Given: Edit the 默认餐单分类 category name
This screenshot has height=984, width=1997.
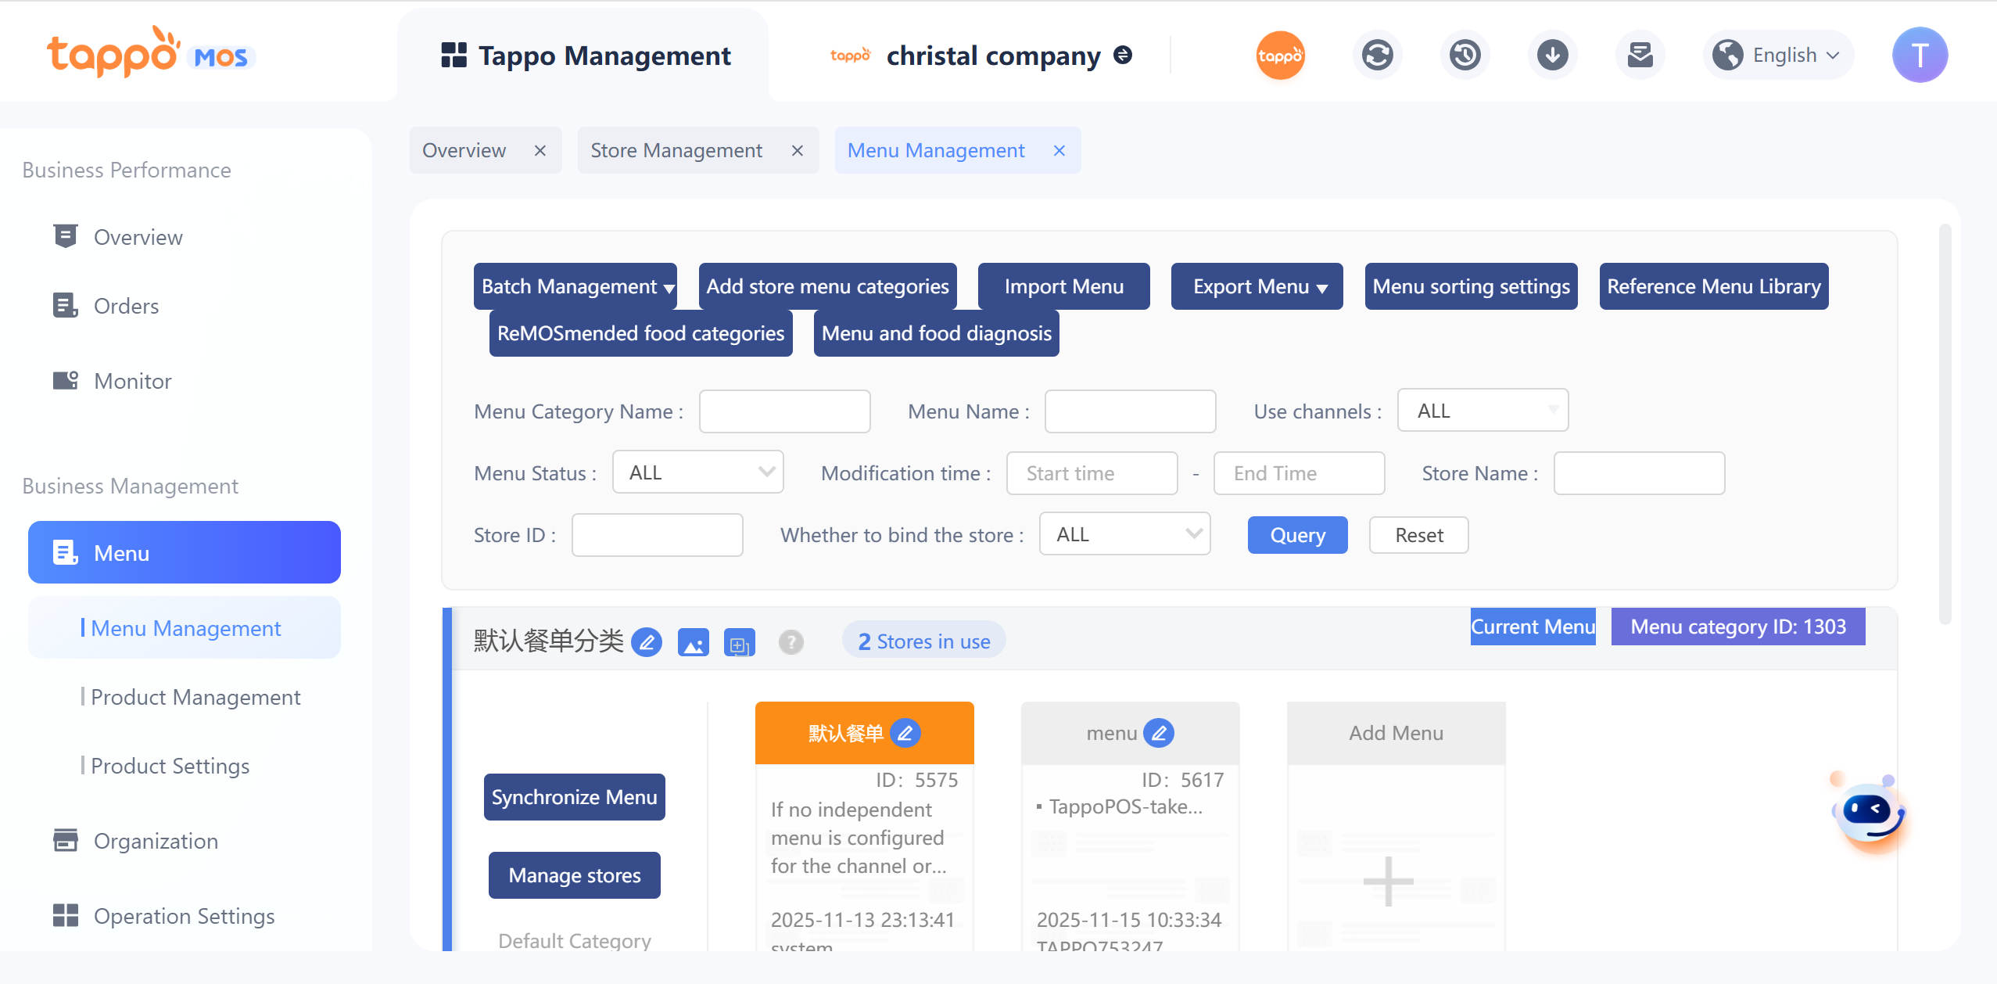Looking at the screenshot, I should click(647, 642).
